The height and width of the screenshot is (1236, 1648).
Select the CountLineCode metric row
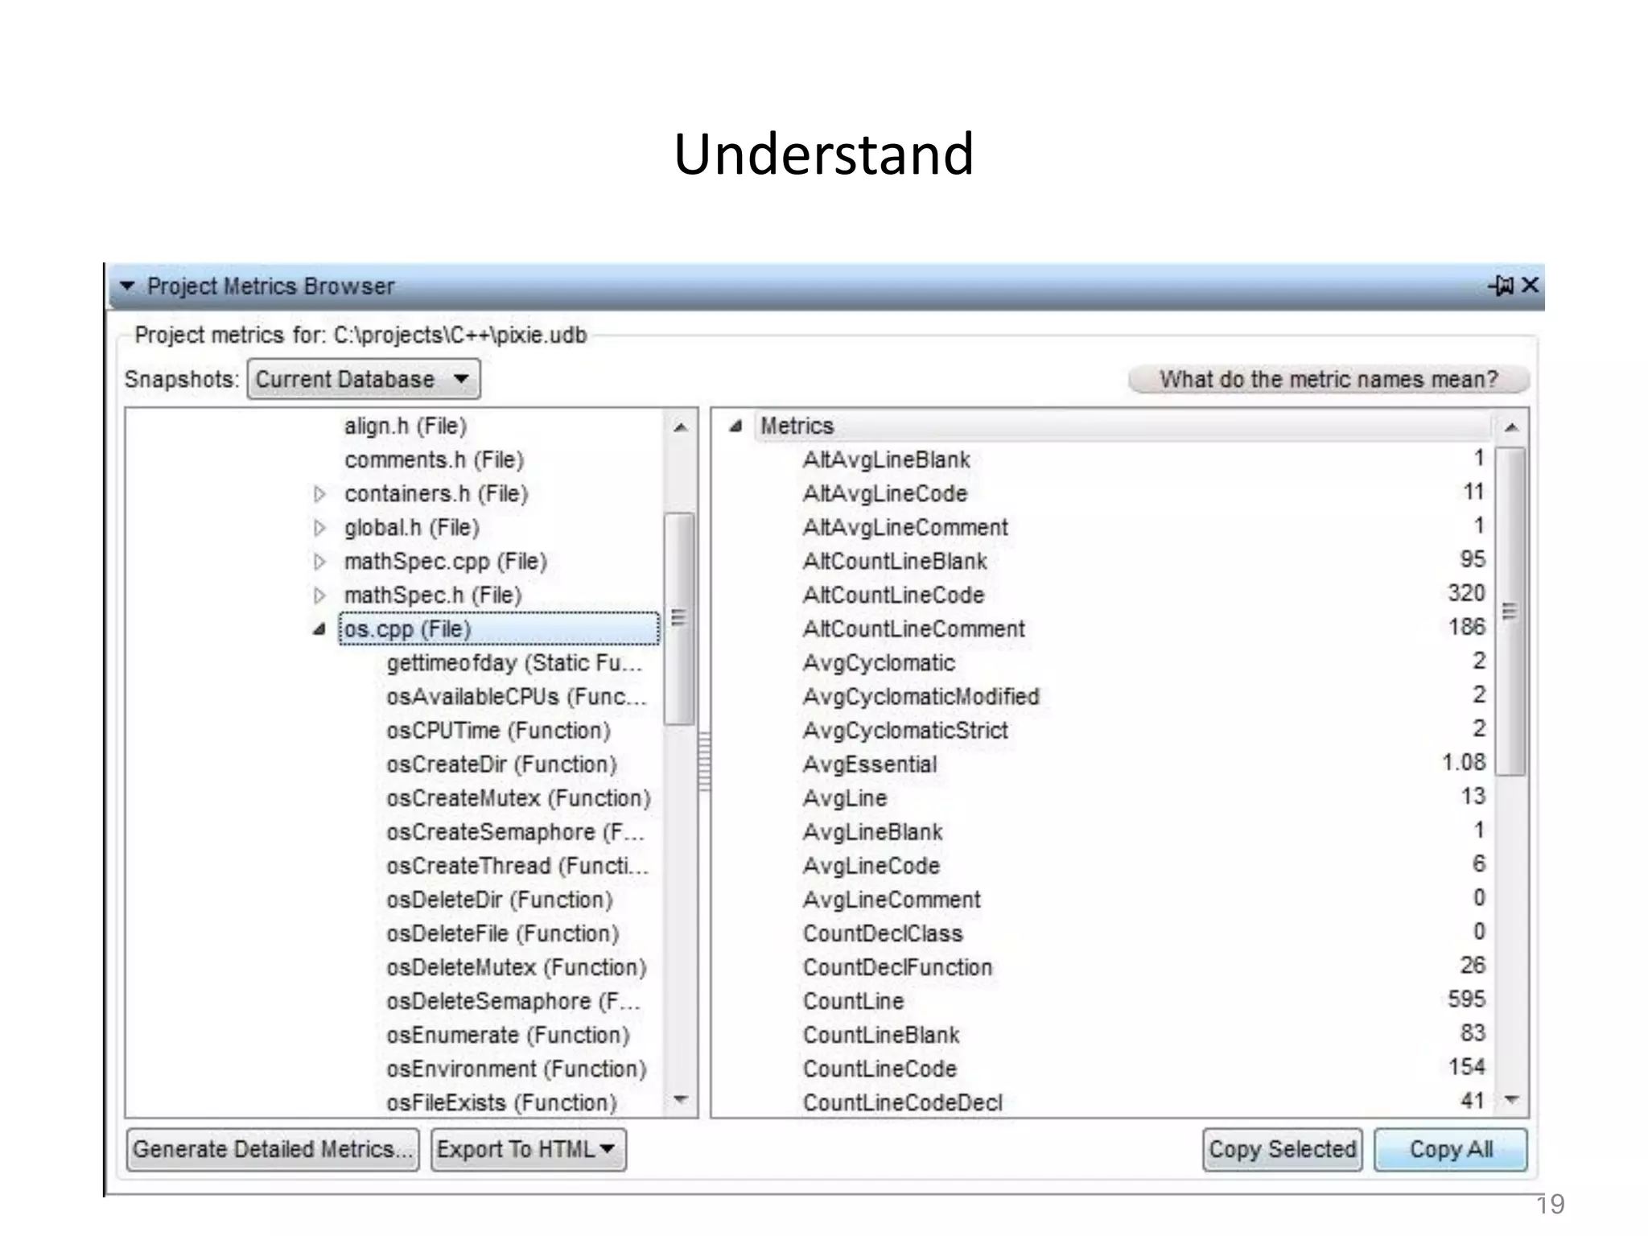[x=880, y=1069]
